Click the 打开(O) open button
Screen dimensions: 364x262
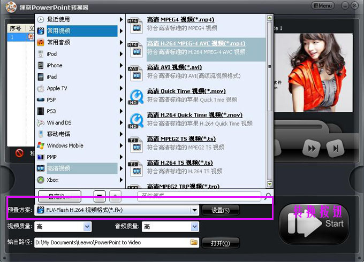221,243
